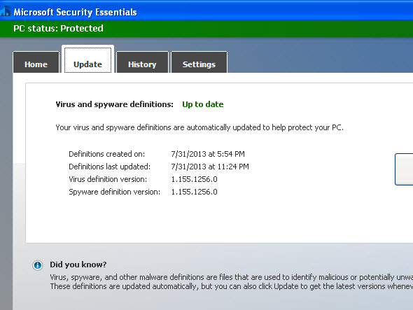Click the Microsoft Security Essentials title bar icon
413x310 pixels.
6,12
